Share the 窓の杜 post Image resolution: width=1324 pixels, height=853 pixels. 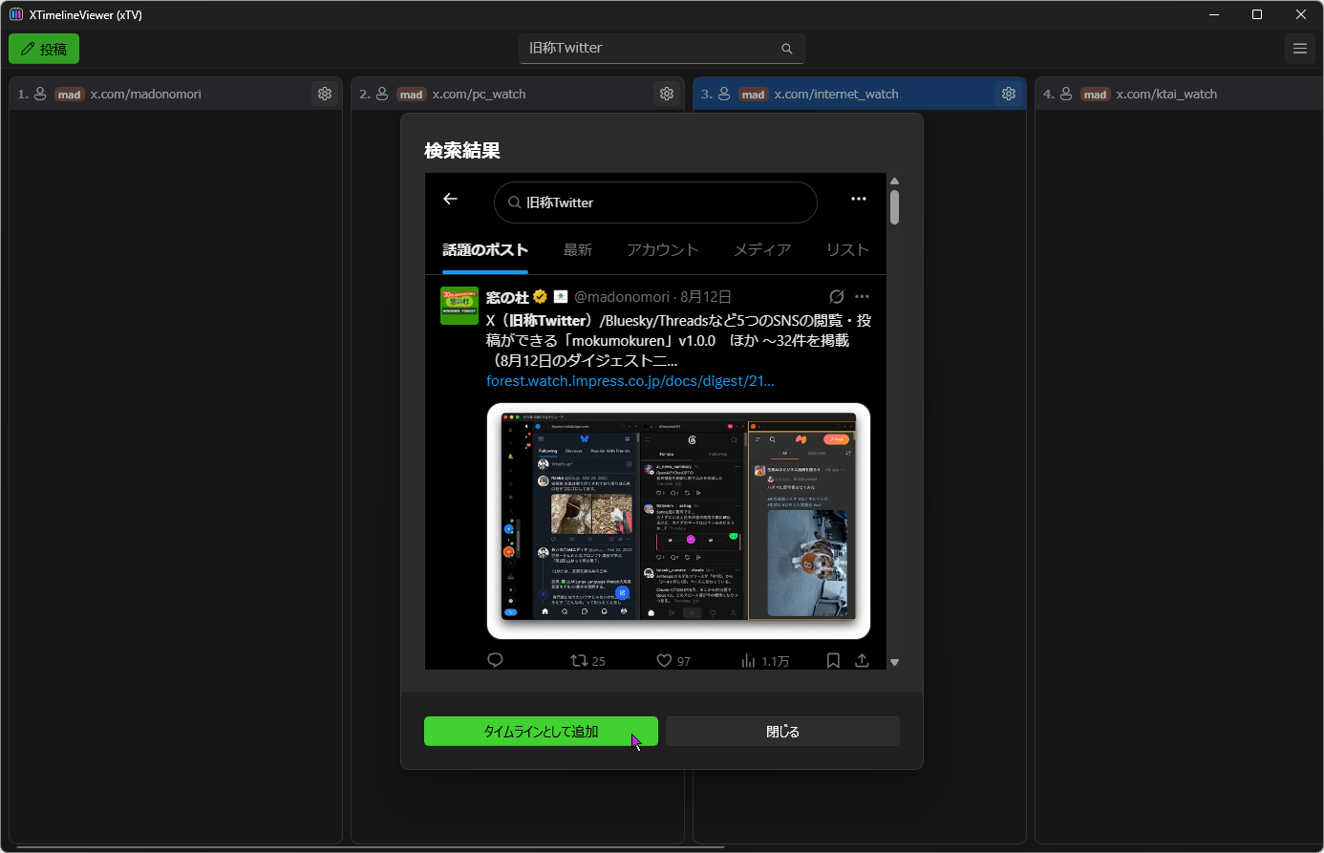[x=862, y=660]
